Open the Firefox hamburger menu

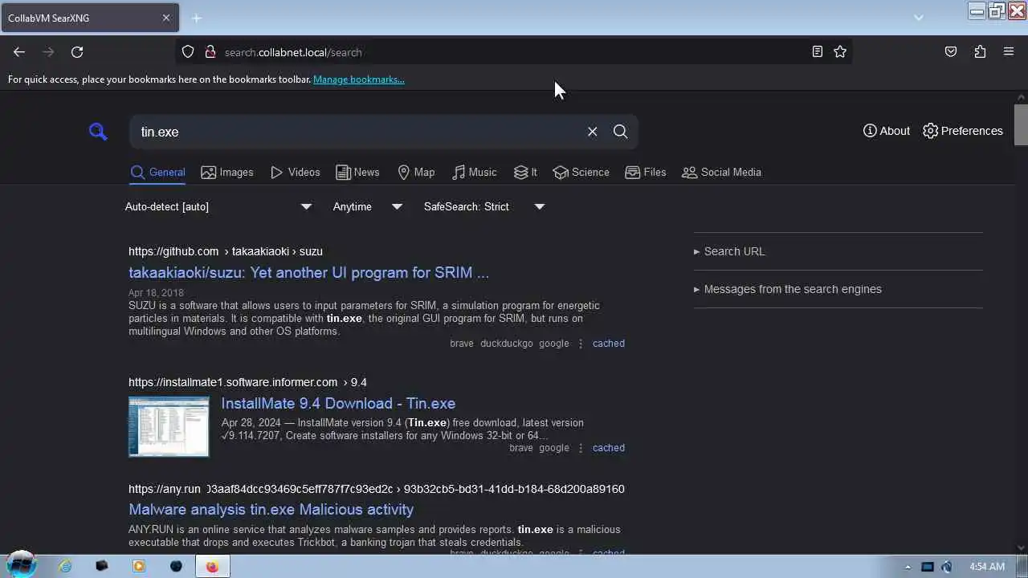[1009, 52]
